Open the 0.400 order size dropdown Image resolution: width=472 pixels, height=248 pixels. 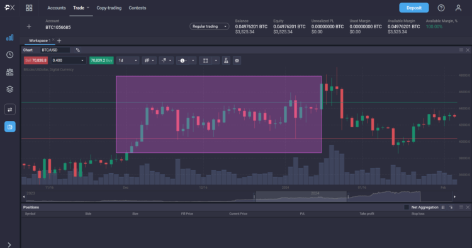point(69,60)
